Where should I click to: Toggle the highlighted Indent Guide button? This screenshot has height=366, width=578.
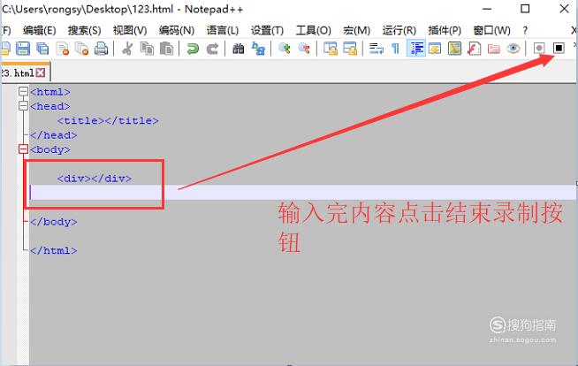click(x=416, y=49)
